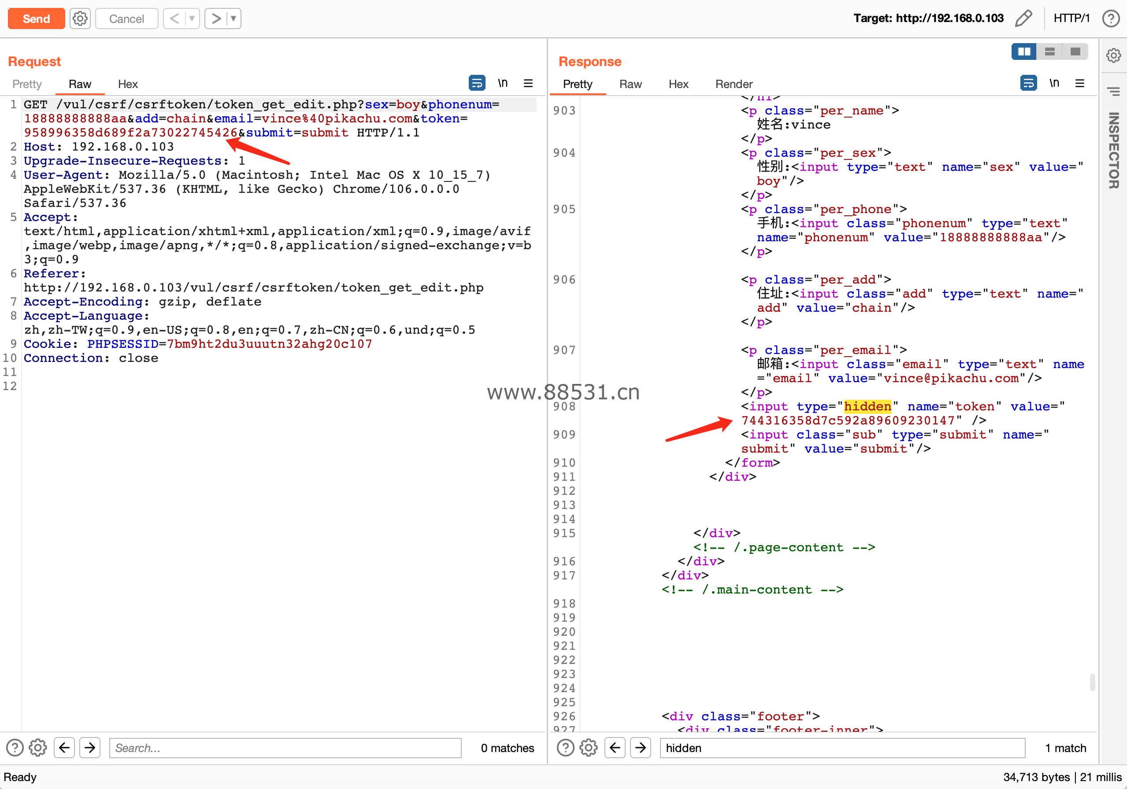Edit target with the pencil icon

[x=1023, y=18]
